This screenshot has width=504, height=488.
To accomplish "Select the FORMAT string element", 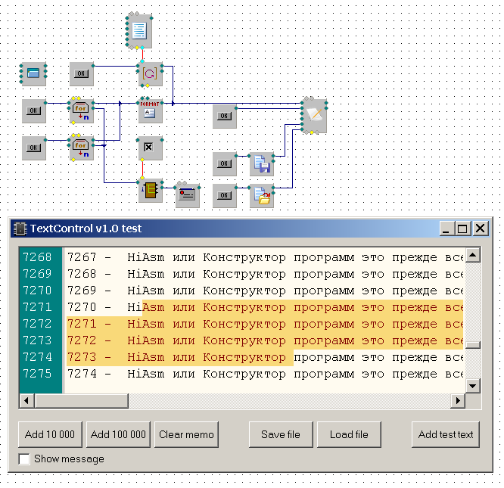I will pyautogui.click(x=150, y=110).
